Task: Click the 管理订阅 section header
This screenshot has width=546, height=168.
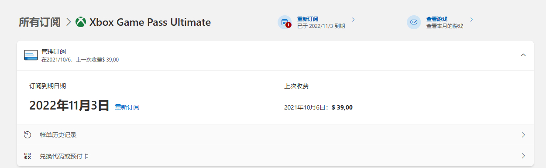Action: (x=275, y=55)
